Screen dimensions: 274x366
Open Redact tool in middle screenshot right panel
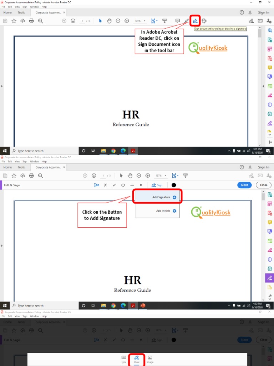pos(270,250)
